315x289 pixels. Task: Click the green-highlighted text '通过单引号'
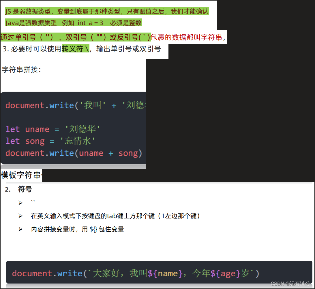pyautogui.click(x=18, y=37)
